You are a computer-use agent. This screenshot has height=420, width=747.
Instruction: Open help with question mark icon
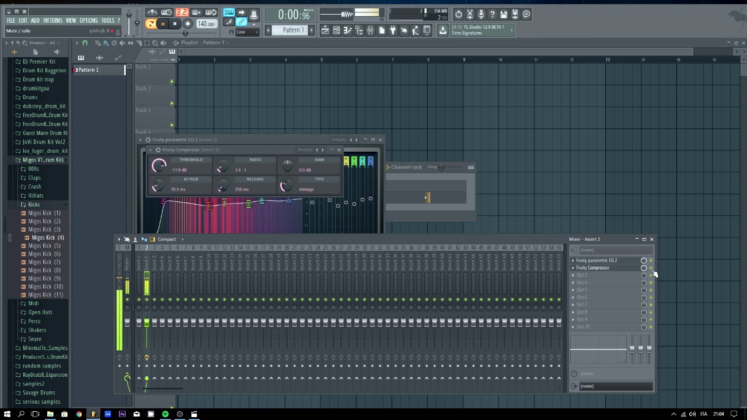pyautogui.click(x=493, y=14)
